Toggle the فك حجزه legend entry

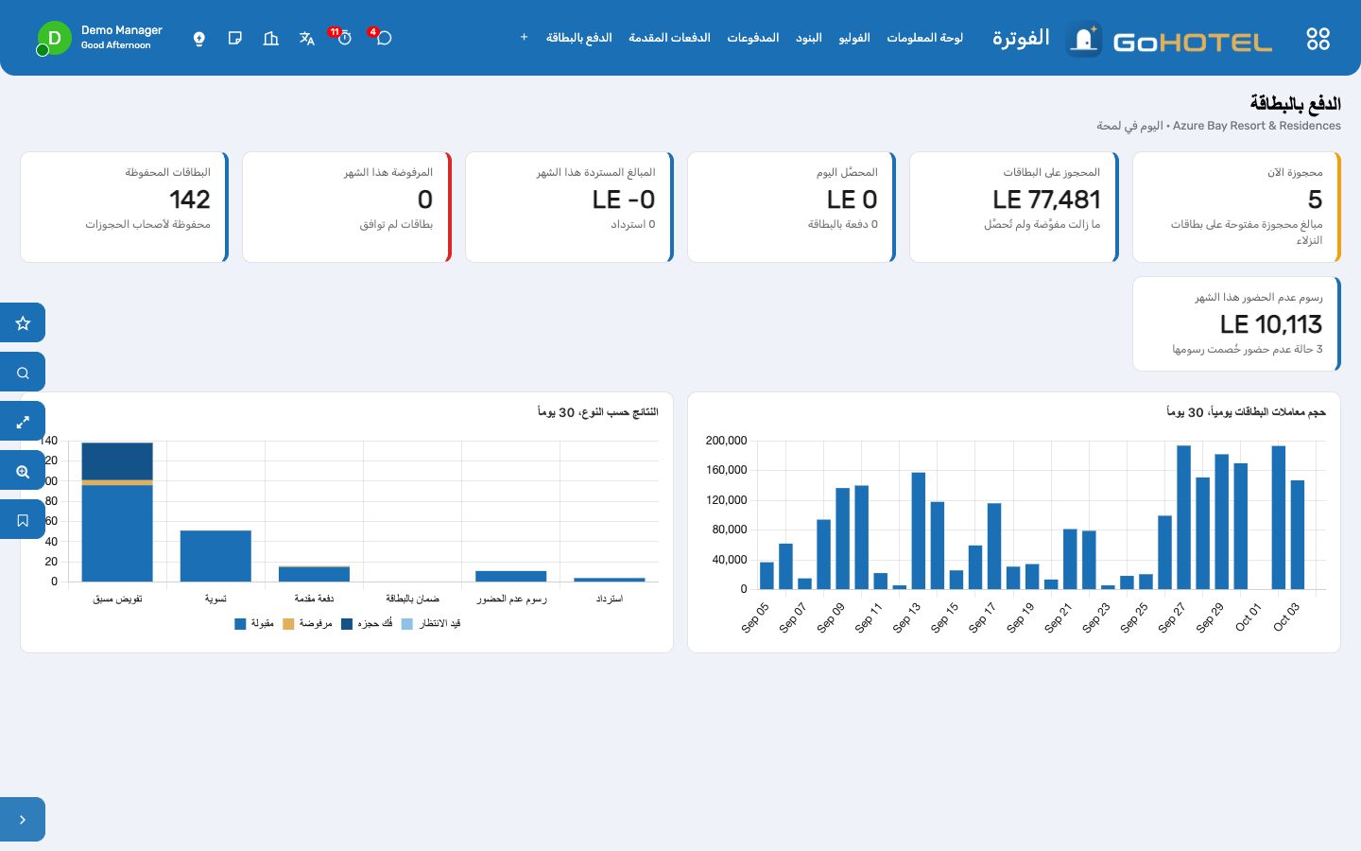[367, 624]
